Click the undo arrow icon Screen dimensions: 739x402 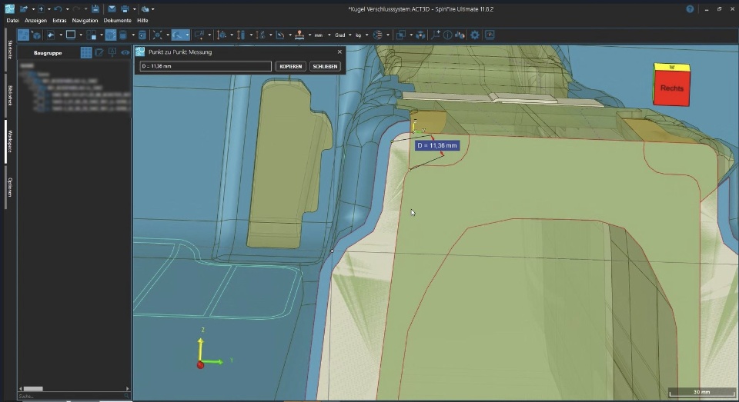coord(57,8)
